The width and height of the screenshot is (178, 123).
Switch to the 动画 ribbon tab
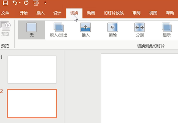click(x=91, y=13)
